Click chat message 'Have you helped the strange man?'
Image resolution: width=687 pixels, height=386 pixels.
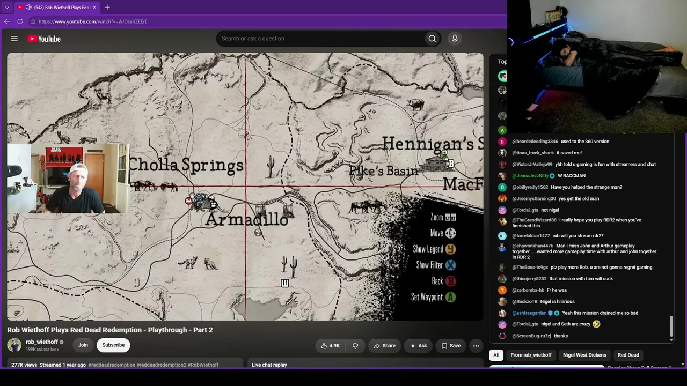(x=587, y=187)
